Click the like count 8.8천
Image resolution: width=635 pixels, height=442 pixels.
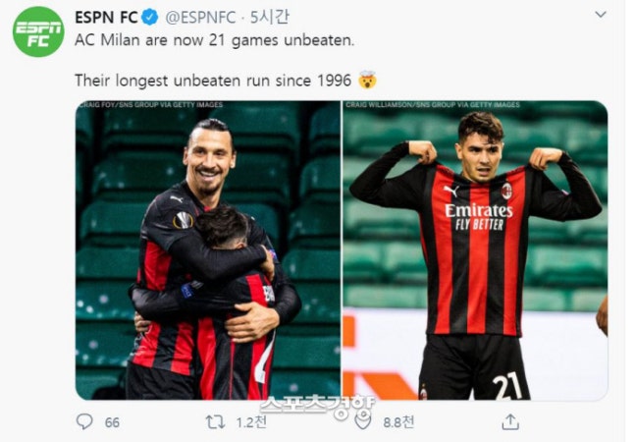coord(398,422)
